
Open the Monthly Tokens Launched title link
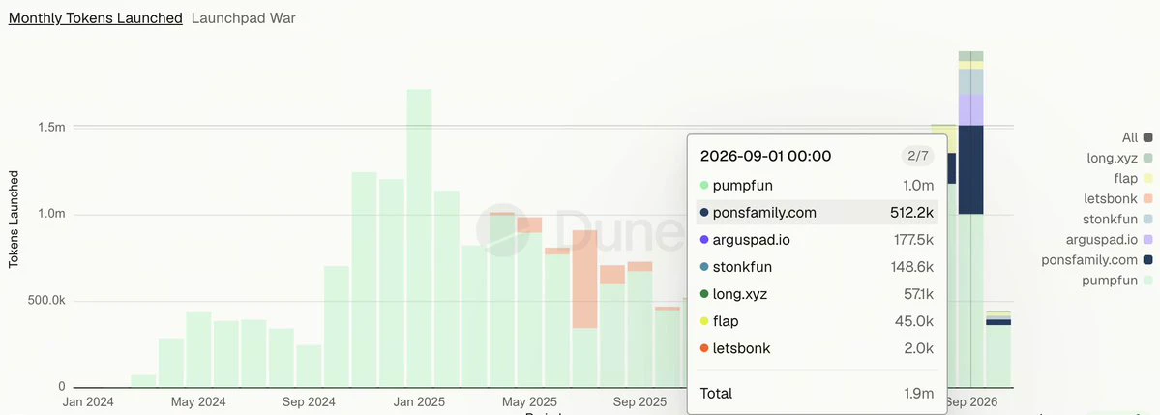(96, 18)
